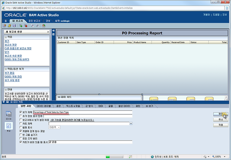The image size is (231, 160).
Task: Open the 텍스트 & 맞춤 tab
Action: coord(73,106)
